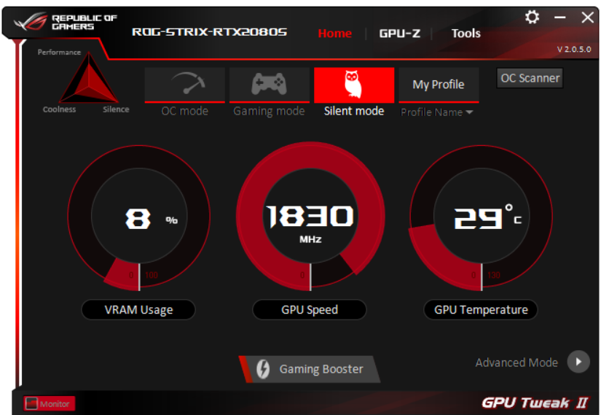Expand the Profile Name dropdown

(436, 112)
